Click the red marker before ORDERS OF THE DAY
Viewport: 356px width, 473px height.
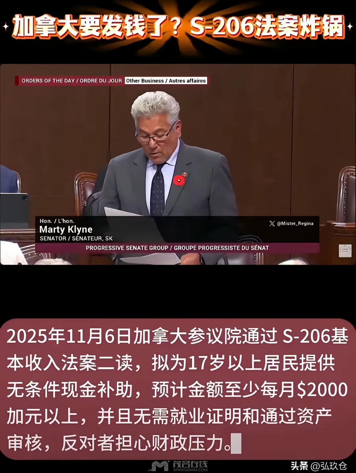click(x=17, y=81)
